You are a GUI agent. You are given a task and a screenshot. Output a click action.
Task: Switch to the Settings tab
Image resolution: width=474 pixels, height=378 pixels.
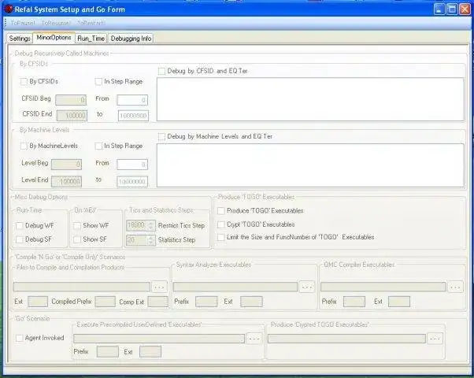[20, 39]
